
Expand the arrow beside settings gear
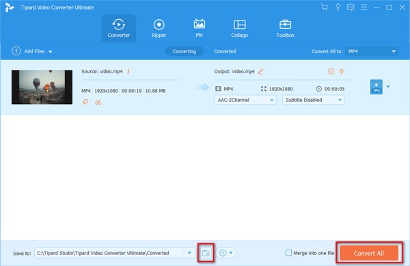point(231,253)
